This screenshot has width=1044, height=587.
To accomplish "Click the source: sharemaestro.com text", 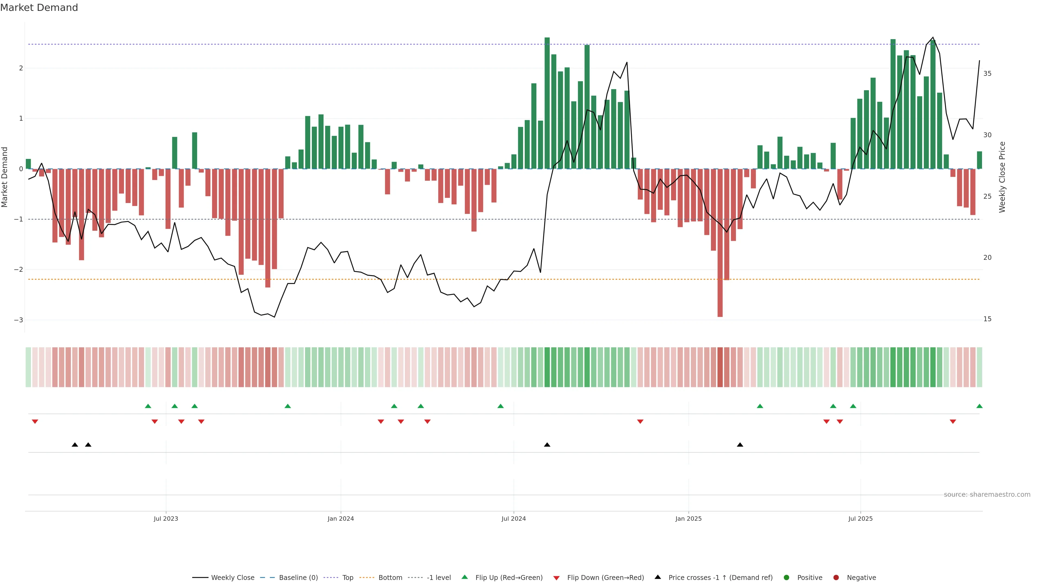I will pos(987,495).
